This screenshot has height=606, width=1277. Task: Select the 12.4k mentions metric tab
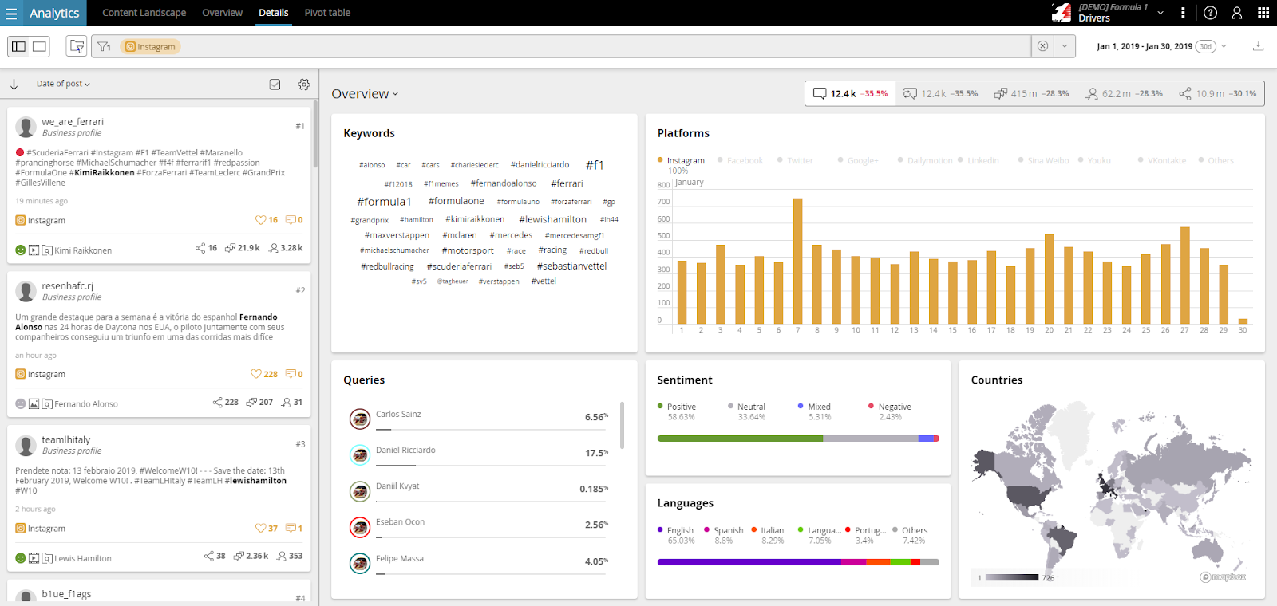850,93
